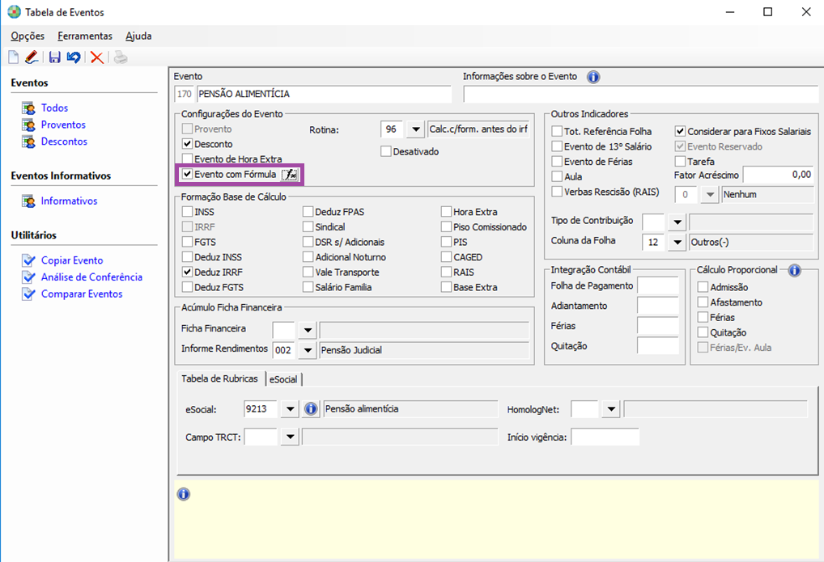Expand the Tipo de Contribuição dropdown

pyautogui.click(x=677, y=222)
